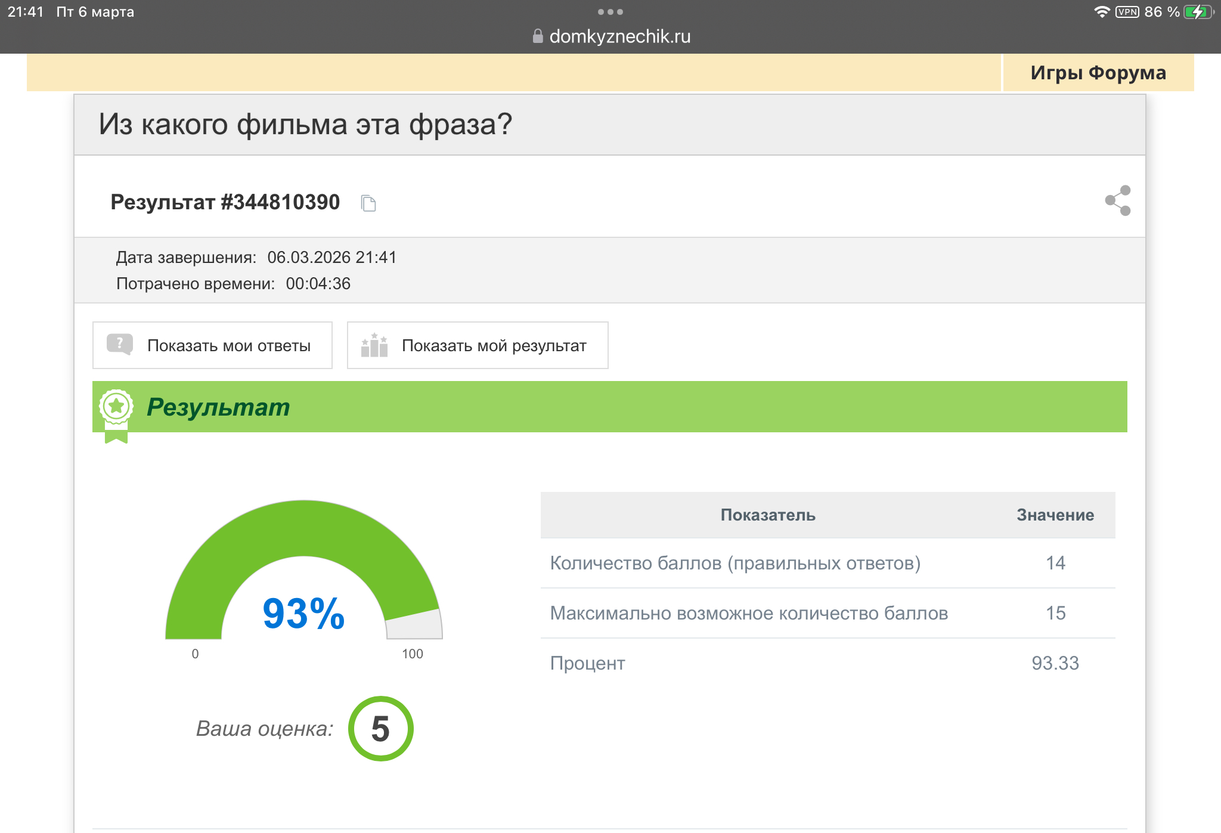
Task: Click the podium stars icon
Action: pos(374,345)
